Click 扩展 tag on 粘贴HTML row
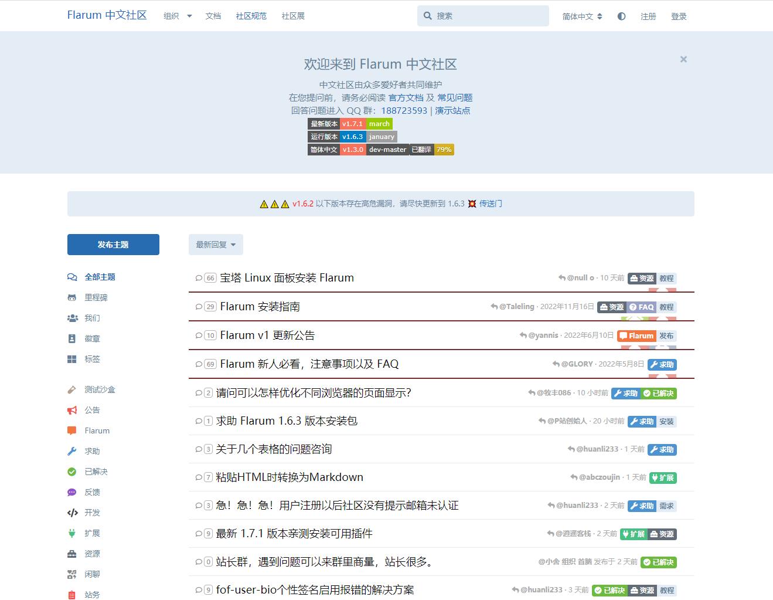773x600 pixels. click(663, 477)
